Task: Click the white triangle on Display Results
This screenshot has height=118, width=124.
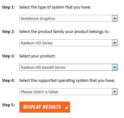Action: (x=66, y=108)
